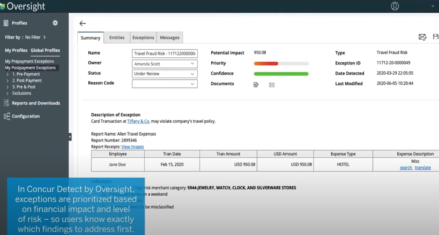The height and width of the screenshot is (235, 439).
Task: Click the compose email icon above the Type field
Action: coord(422,37)
